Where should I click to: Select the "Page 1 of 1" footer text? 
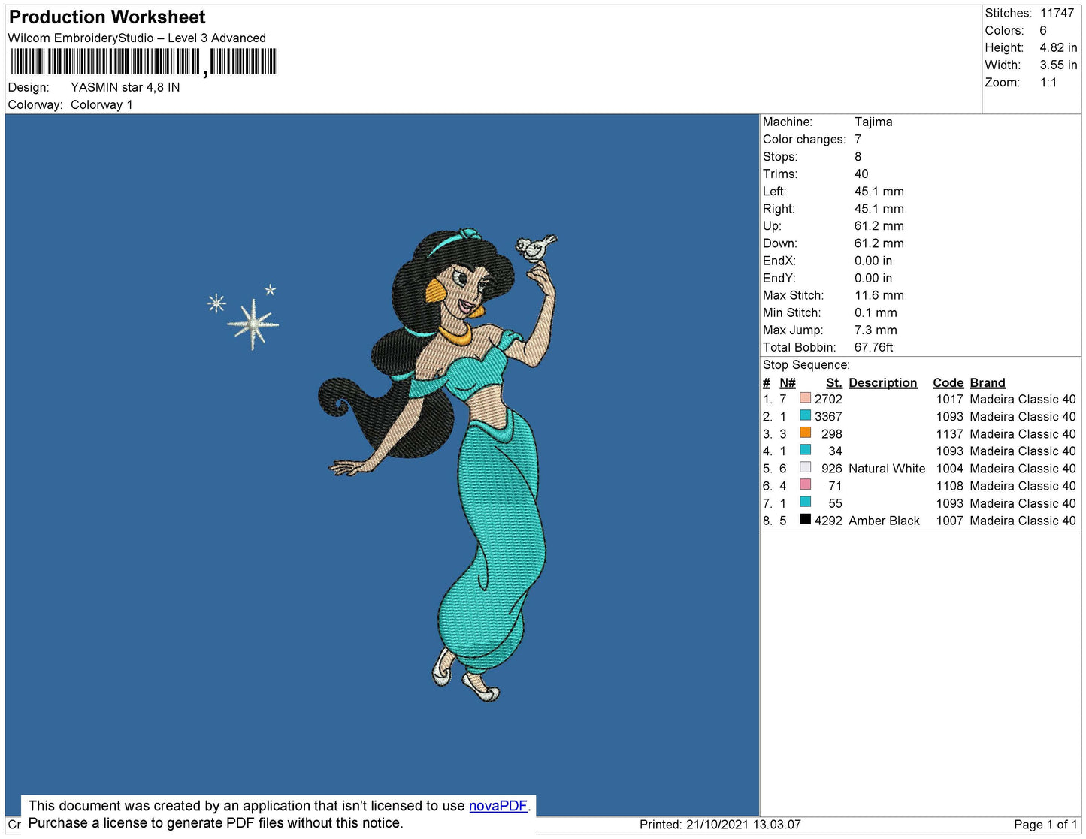point(1045,824)
